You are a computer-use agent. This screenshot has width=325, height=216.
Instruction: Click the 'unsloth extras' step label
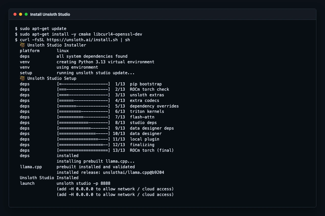(x=147, y=95)
